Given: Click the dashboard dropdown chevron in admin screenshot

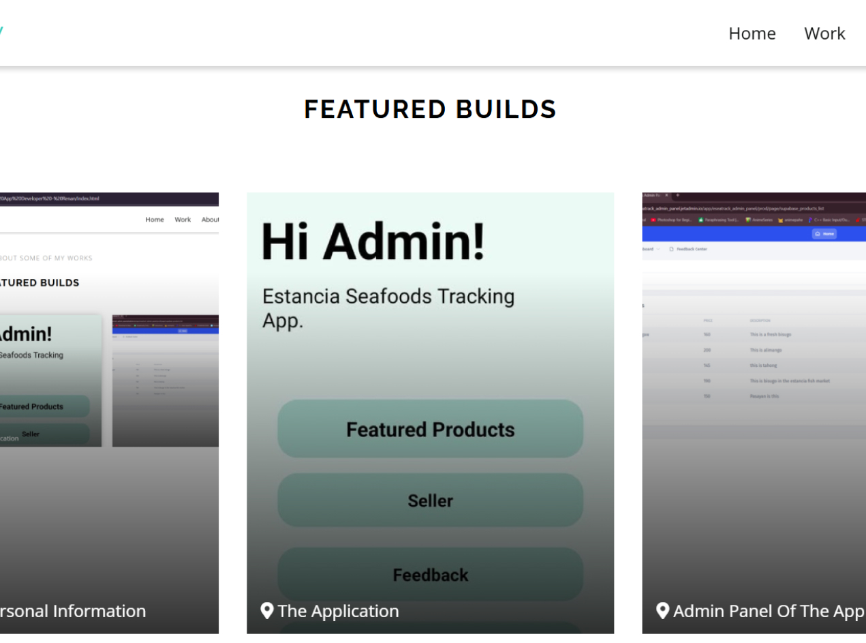Looking at the screenshot, I should pyautogui.click(x=659, y=250).
